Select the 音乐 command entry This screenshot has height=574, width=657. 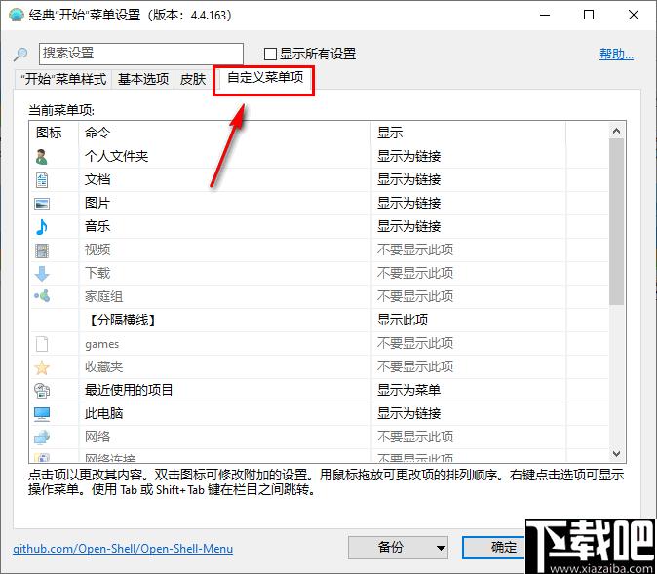click(97, 227)
